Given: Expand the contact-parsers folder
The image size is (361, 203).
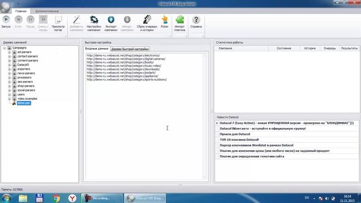Looking at the screenshot, I should coord(9,56).
